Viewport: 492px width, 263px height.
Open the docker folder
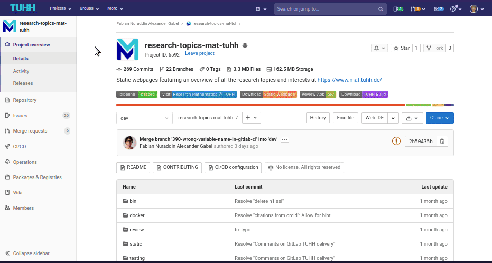pyautogui.click(x=137, y=215)
